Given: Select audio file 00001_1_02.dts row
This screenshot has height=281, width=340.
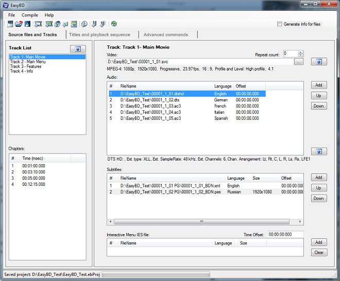Looking at the screenshot, I should click(187, 100).
